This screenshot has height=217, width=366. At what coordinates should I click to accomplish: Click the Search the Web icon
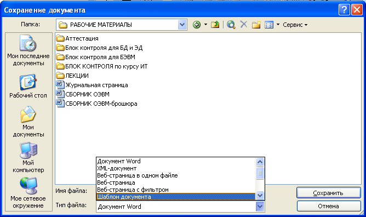click(231, 25)
